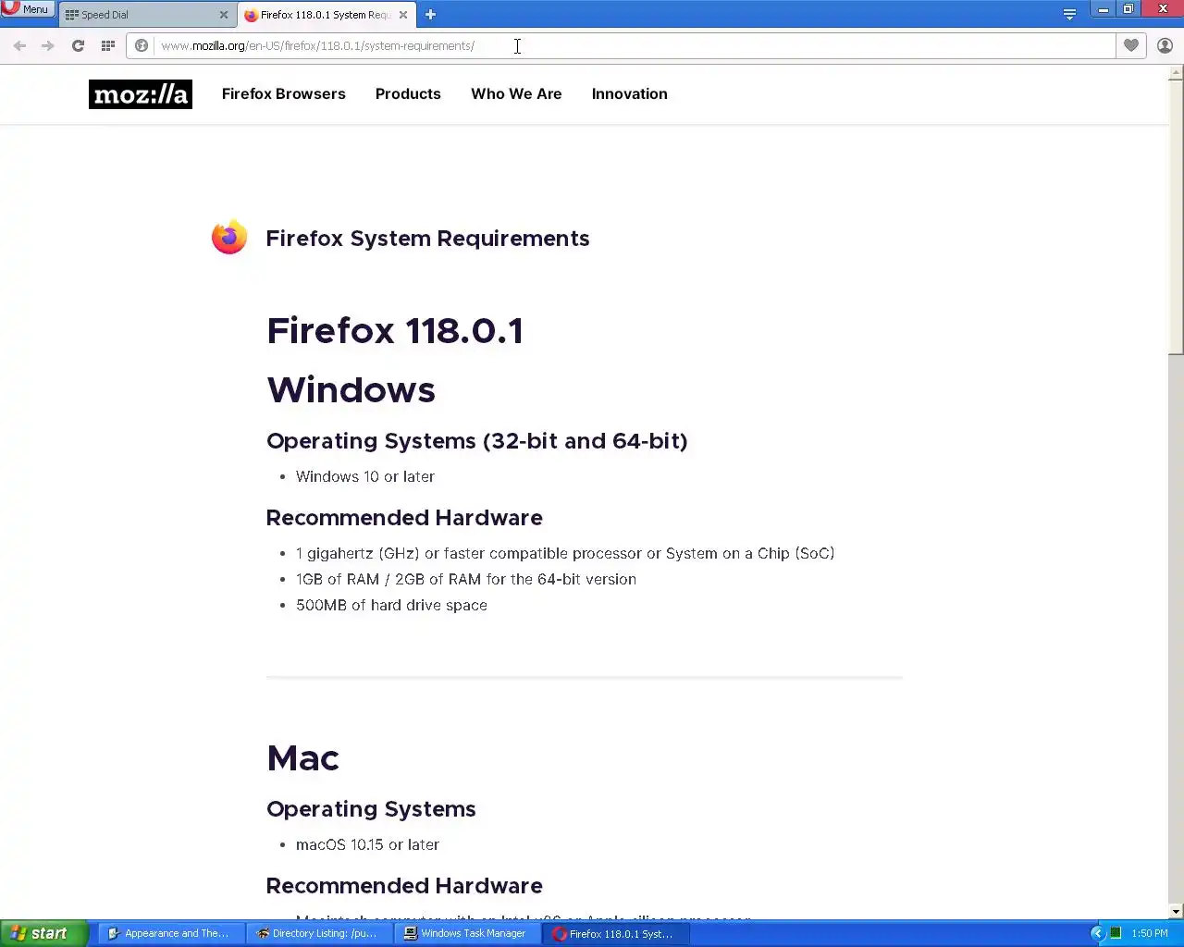This screenshot has width=1184, height=947.
Task: Open the Innovation navigation menu
Action: coord(629,94)
